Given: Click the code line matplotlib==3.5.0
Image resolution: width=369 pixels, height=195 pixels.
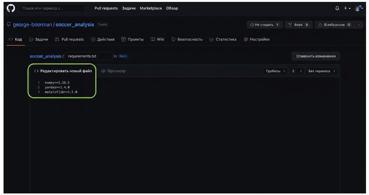Looking at the screenshot, I should (x=61, y=92).
